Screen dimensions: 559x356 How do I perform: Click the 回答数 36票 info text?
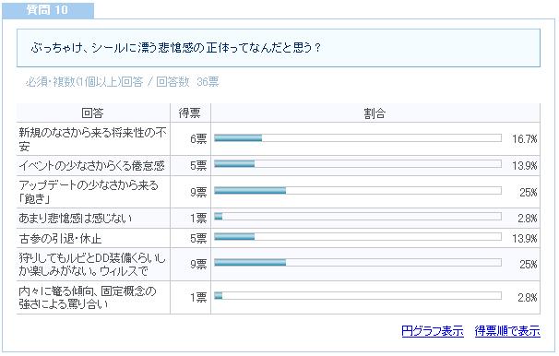pyautogui.click(x=187, y=82)
